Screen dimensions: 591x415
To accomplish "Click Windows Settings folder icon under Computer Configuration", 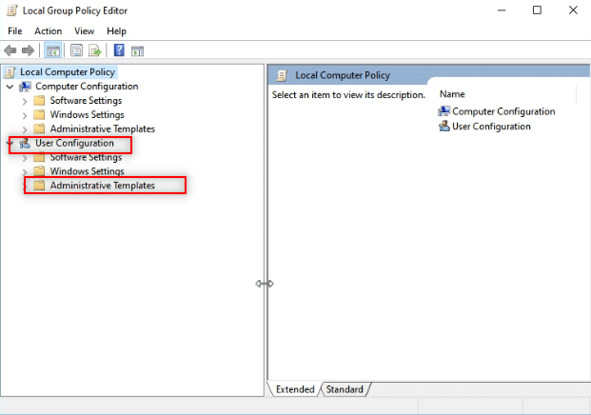I will click(x=39, y=114).
